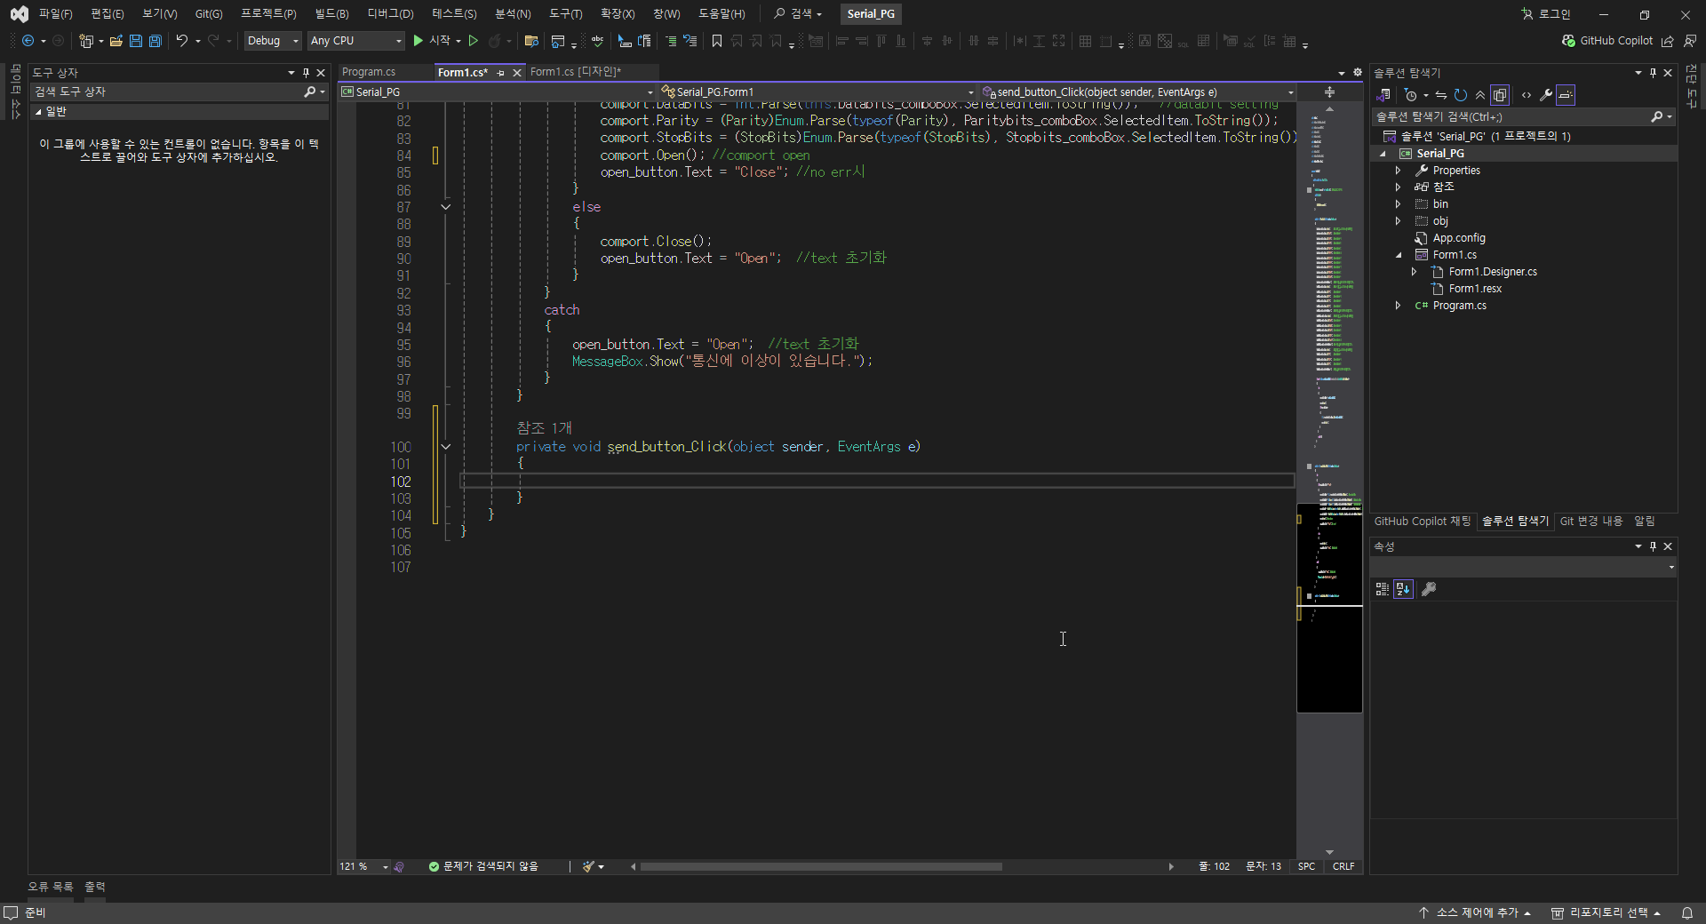The width and height of the screenshot is (1706, 924).
Task: Click the 로그인 sign-in button
Action: pos(1545,14)
